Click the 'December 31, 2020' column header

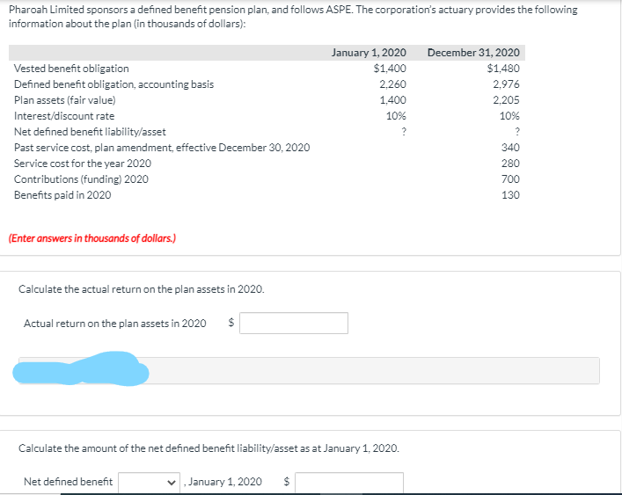coord(473,53)
